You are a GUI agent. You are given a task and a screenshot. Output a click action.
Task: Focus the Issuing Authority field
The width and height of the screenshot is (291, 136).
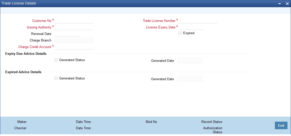pos(74,27)
